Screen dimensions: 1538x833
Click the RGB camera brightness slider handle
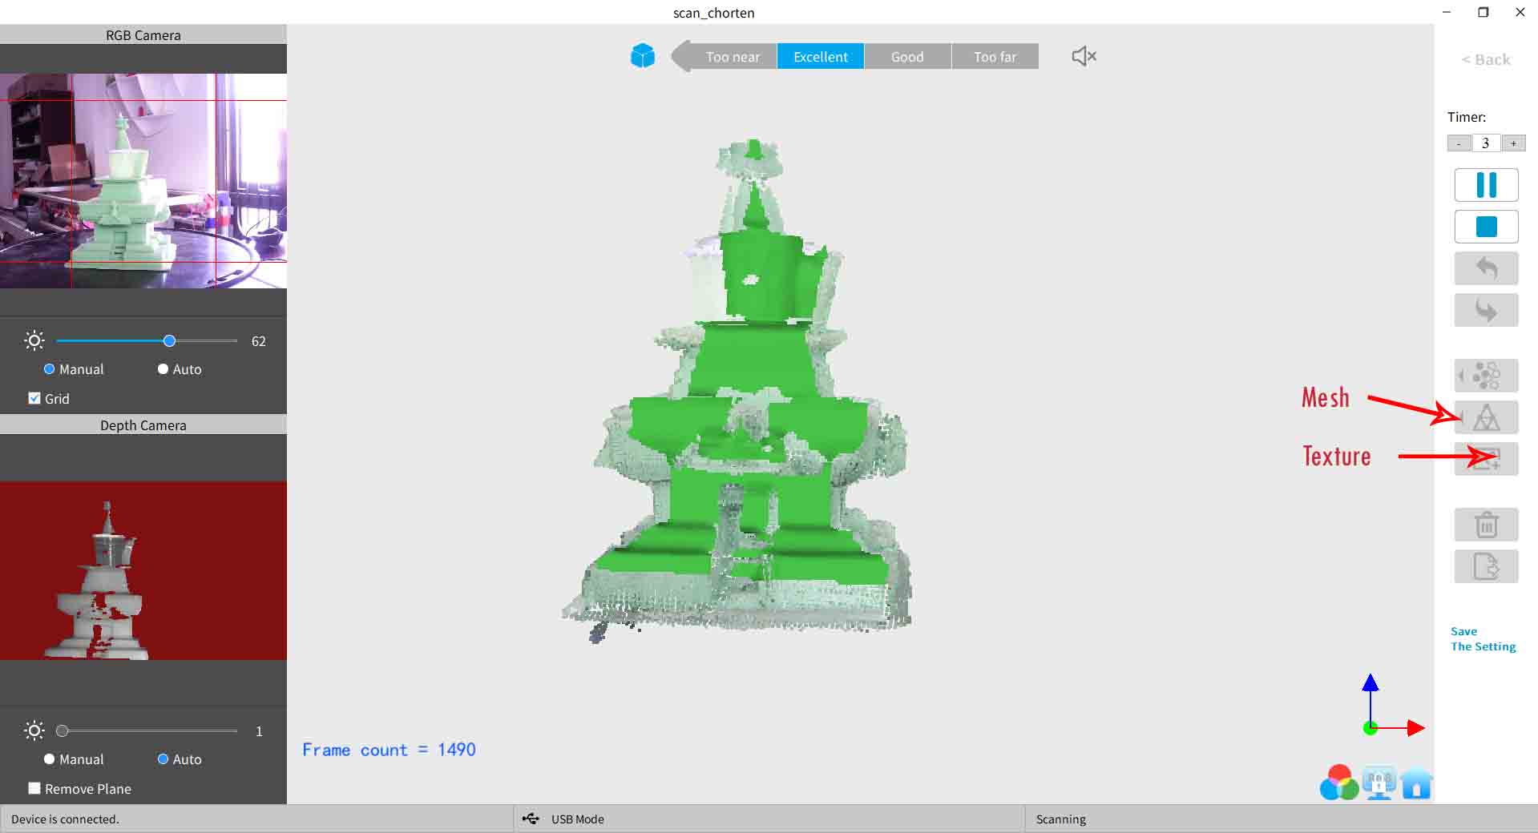click(169, 340)
